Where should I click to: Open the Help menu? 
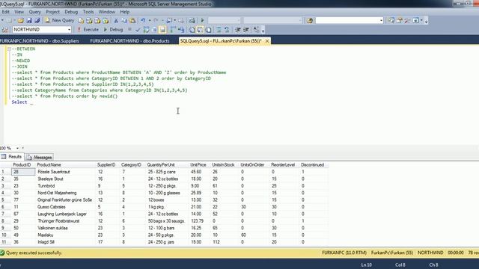pyautogui.click(x=125, y=12)
